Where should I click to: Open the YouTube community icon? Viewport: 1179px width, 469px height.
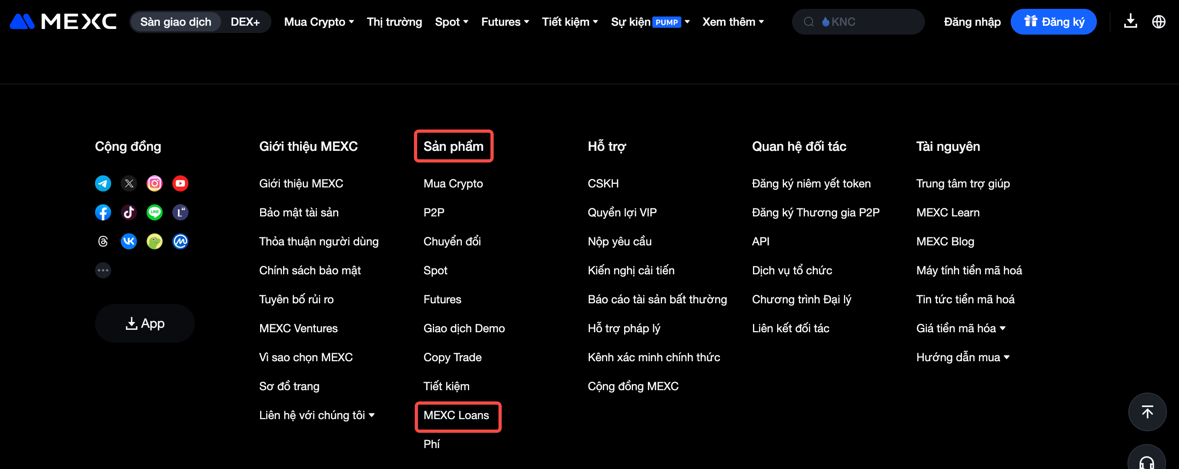tap(180, 183)
